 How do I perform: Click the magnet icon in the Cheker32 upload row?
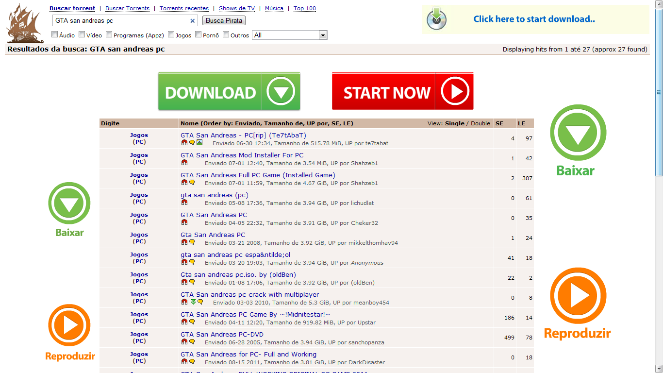click(184, 222)
